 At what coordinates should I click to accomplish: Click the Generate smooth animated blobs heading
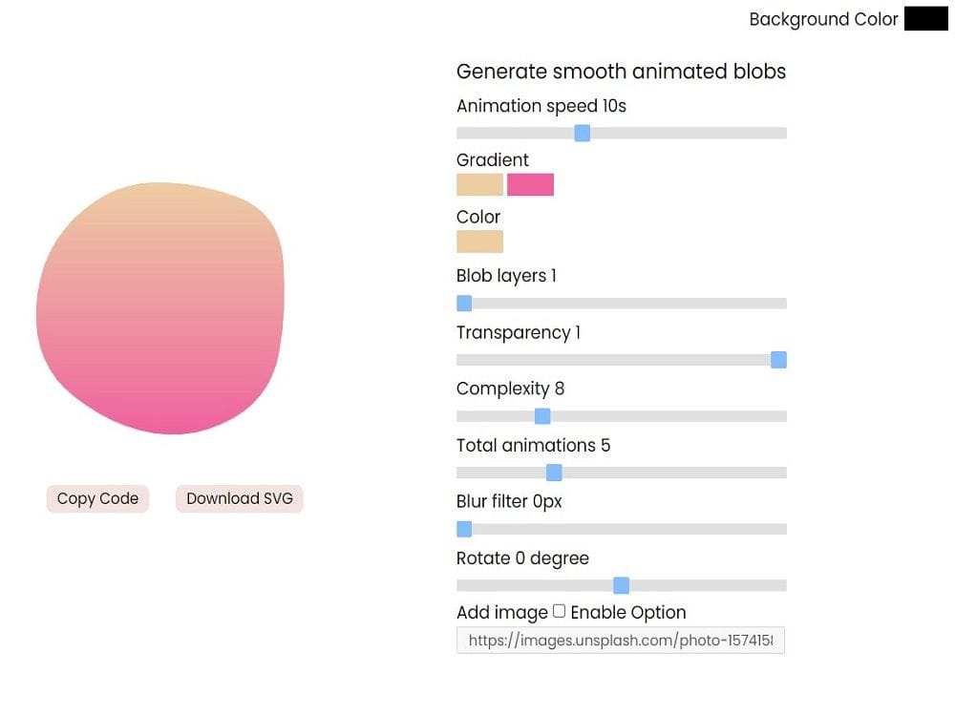pos(621,72)
